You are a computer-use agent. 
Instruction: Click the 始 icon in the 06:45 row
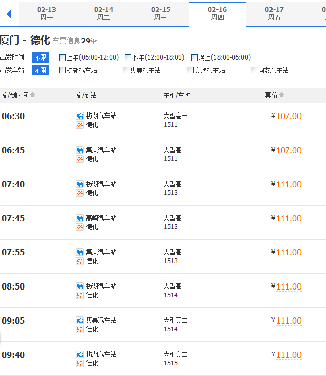point(79,150)
